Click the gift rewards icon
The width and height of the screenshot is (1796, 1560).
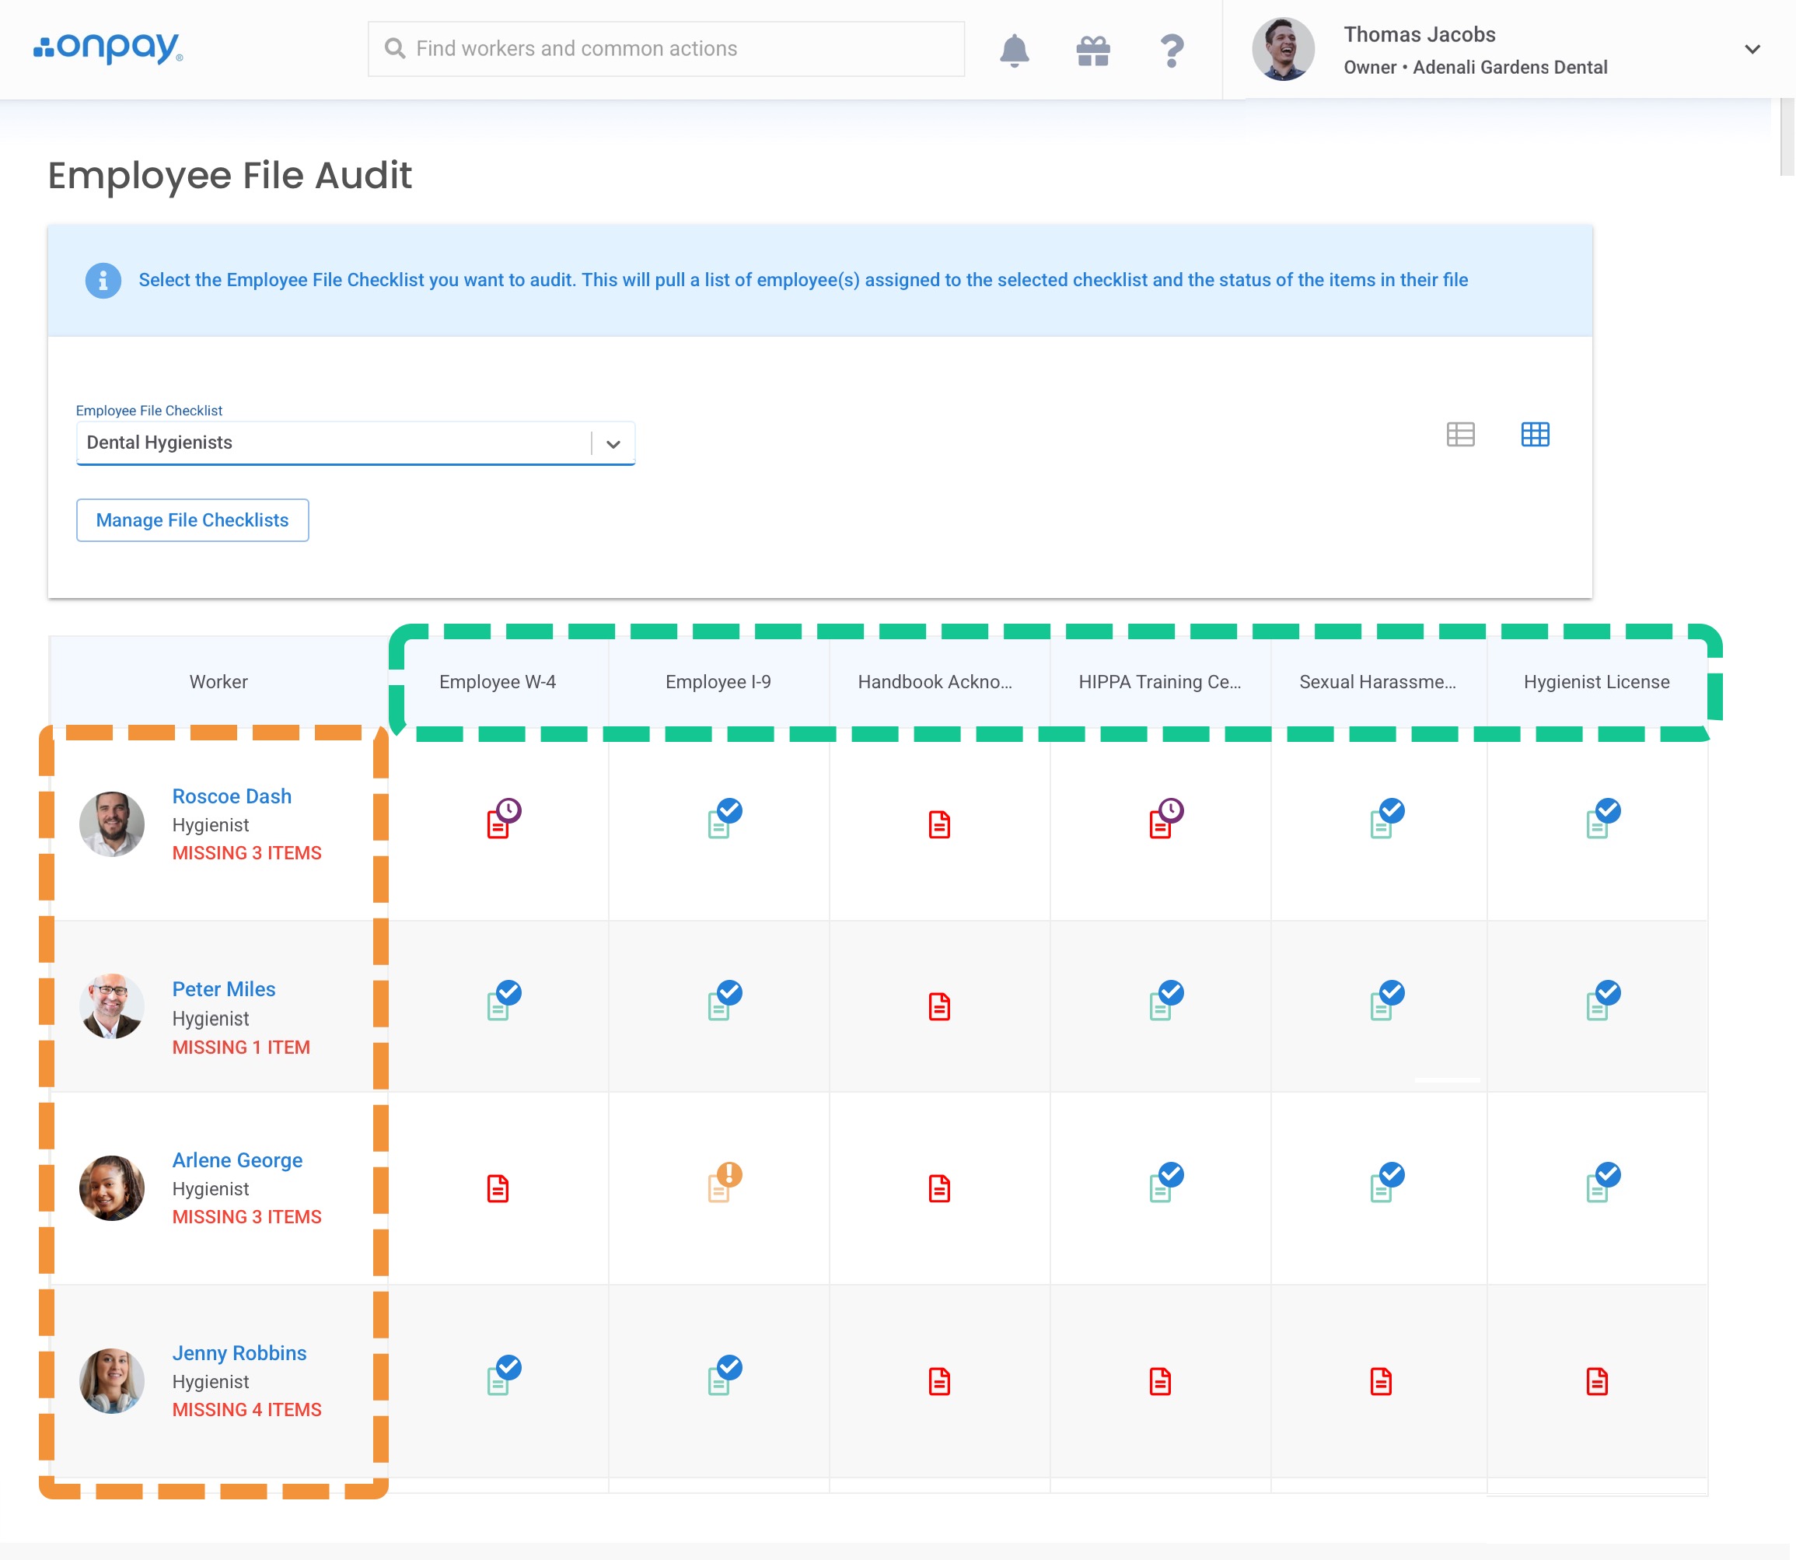[1093, 51]
